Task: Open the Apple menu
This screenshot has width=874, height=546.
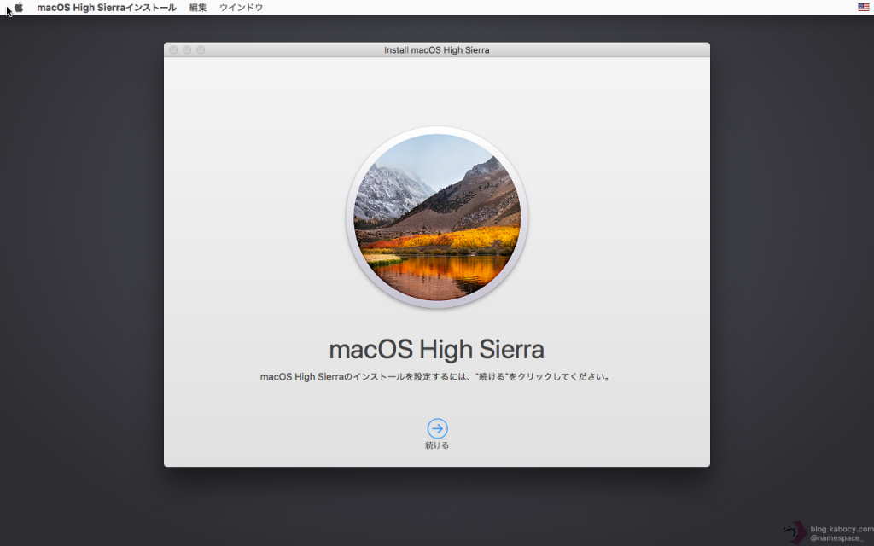Action: [x=19, y=7]
